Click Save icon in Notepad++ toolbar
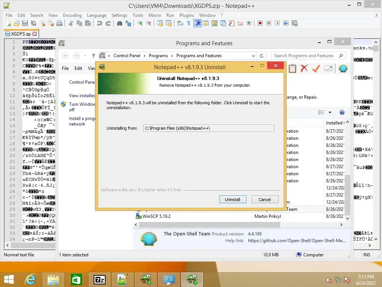Screen dimensions: 382x287 pos(25,23)
